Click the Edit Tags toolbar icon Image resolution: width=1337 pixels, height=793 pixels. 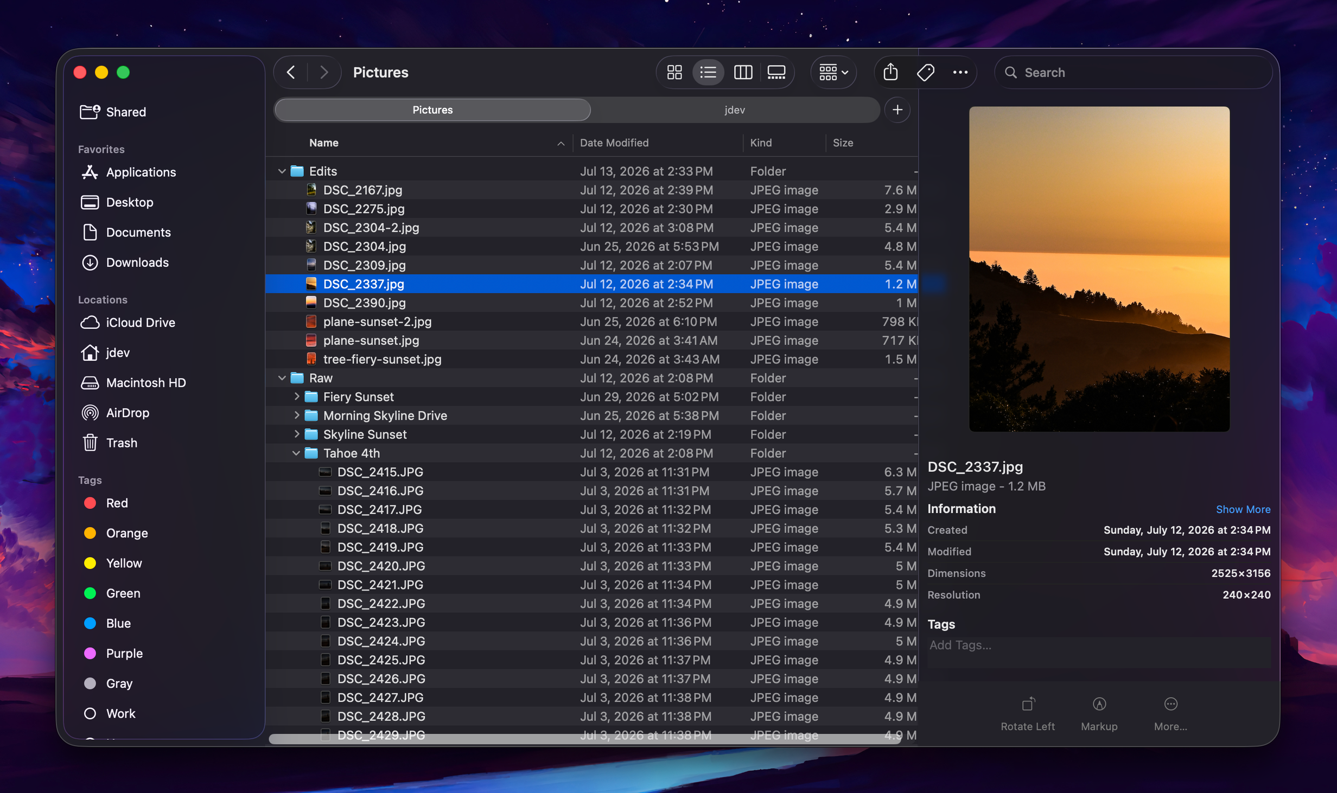(x=926, y=72)
